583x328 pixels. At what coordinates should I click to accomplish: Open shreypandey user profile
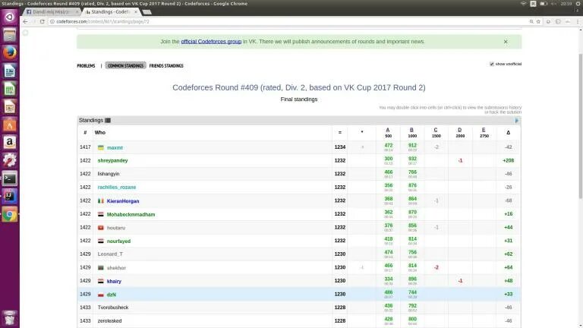point(112,161)
